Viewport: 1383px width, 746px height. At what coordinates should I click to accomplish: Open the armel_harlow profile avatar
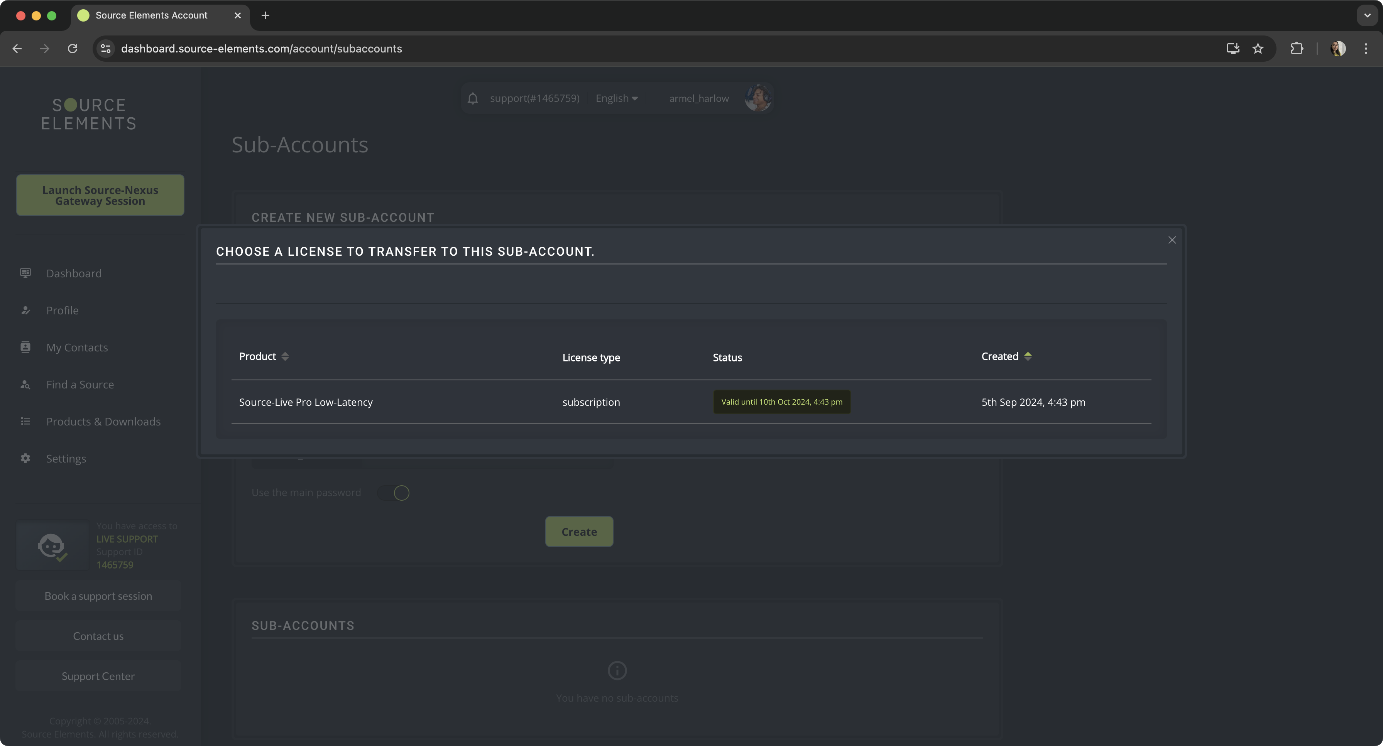(757, 98)
